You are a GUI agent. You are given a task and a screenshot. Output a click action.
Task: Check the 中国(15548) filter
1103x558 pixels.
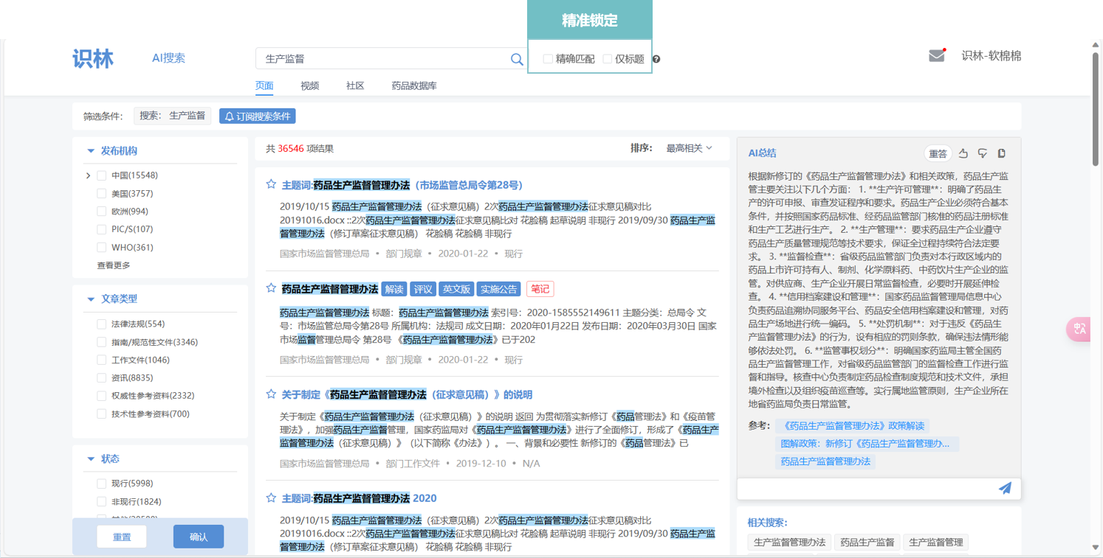[x=102, y=175]
